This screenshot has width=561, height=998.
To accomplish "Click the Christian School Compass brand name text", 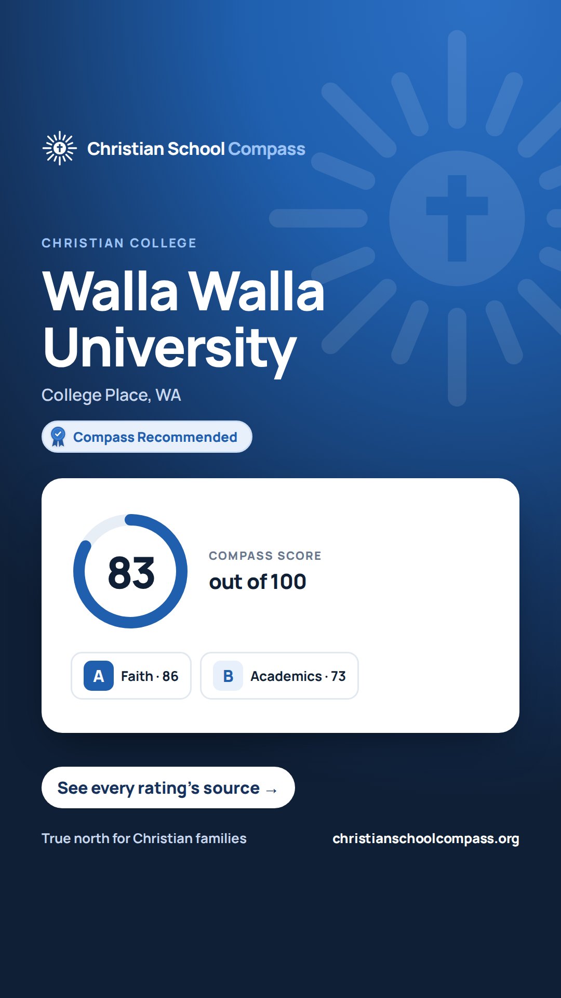I will click(196, 149).
